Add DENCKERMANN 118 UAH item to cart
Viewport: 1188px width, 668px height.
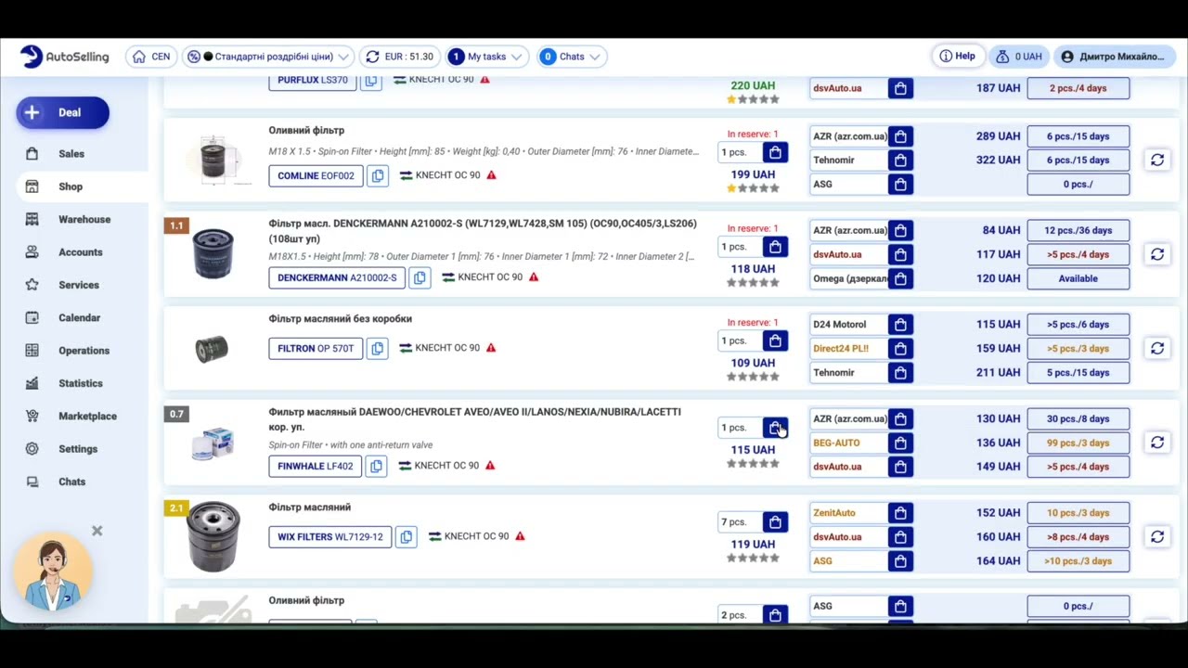pyautogui.click(x=775, y=247)
